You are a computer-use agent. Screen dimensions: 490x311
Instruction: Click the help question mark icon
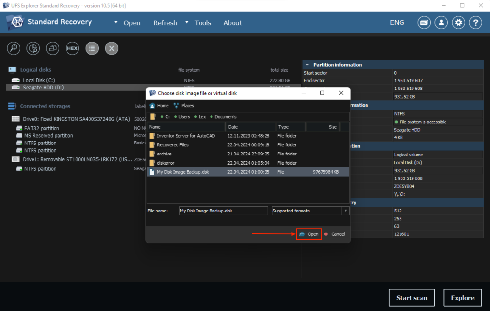point(475,22)
